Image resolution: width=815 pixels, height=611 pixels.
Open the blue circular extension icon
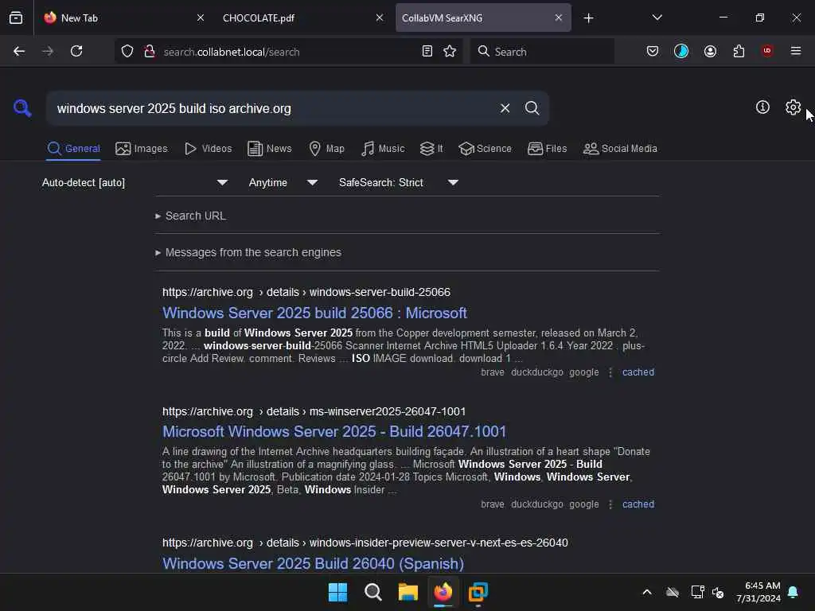tap(681, 51)
